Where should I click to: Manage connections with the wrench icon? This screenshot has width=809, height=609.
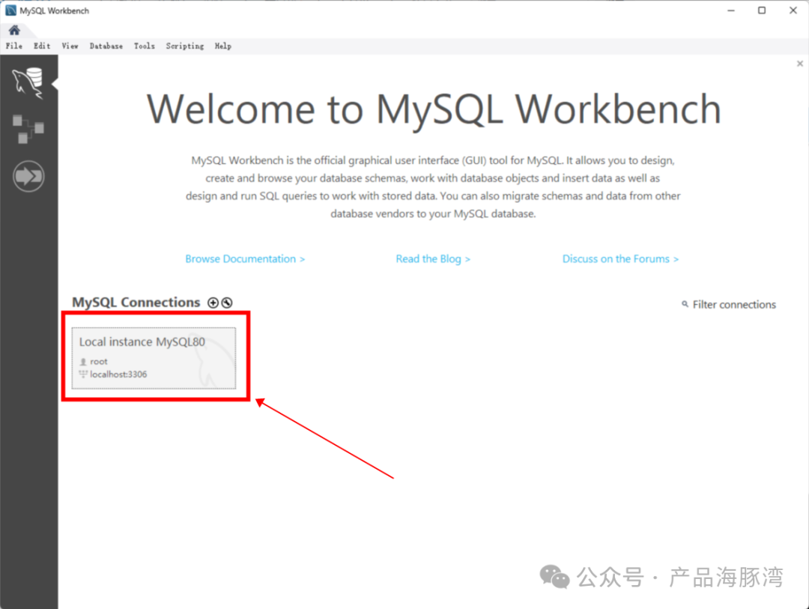pyautogui.click(x=227, y=303)
